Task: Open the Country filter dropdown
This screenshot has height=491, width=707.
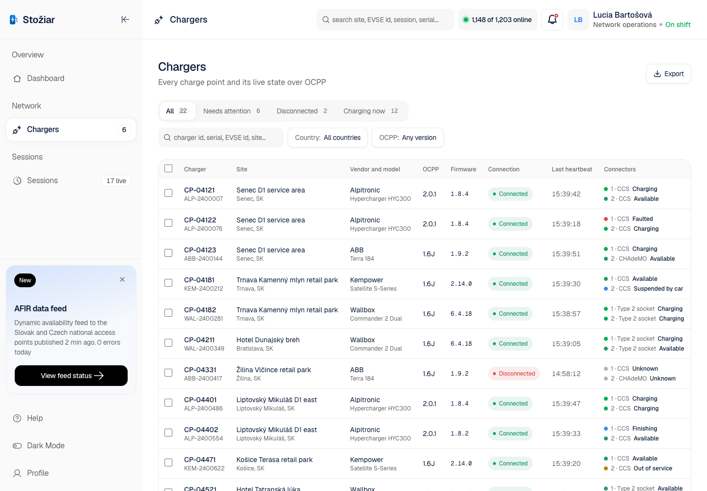Action: tap(328, 137)
